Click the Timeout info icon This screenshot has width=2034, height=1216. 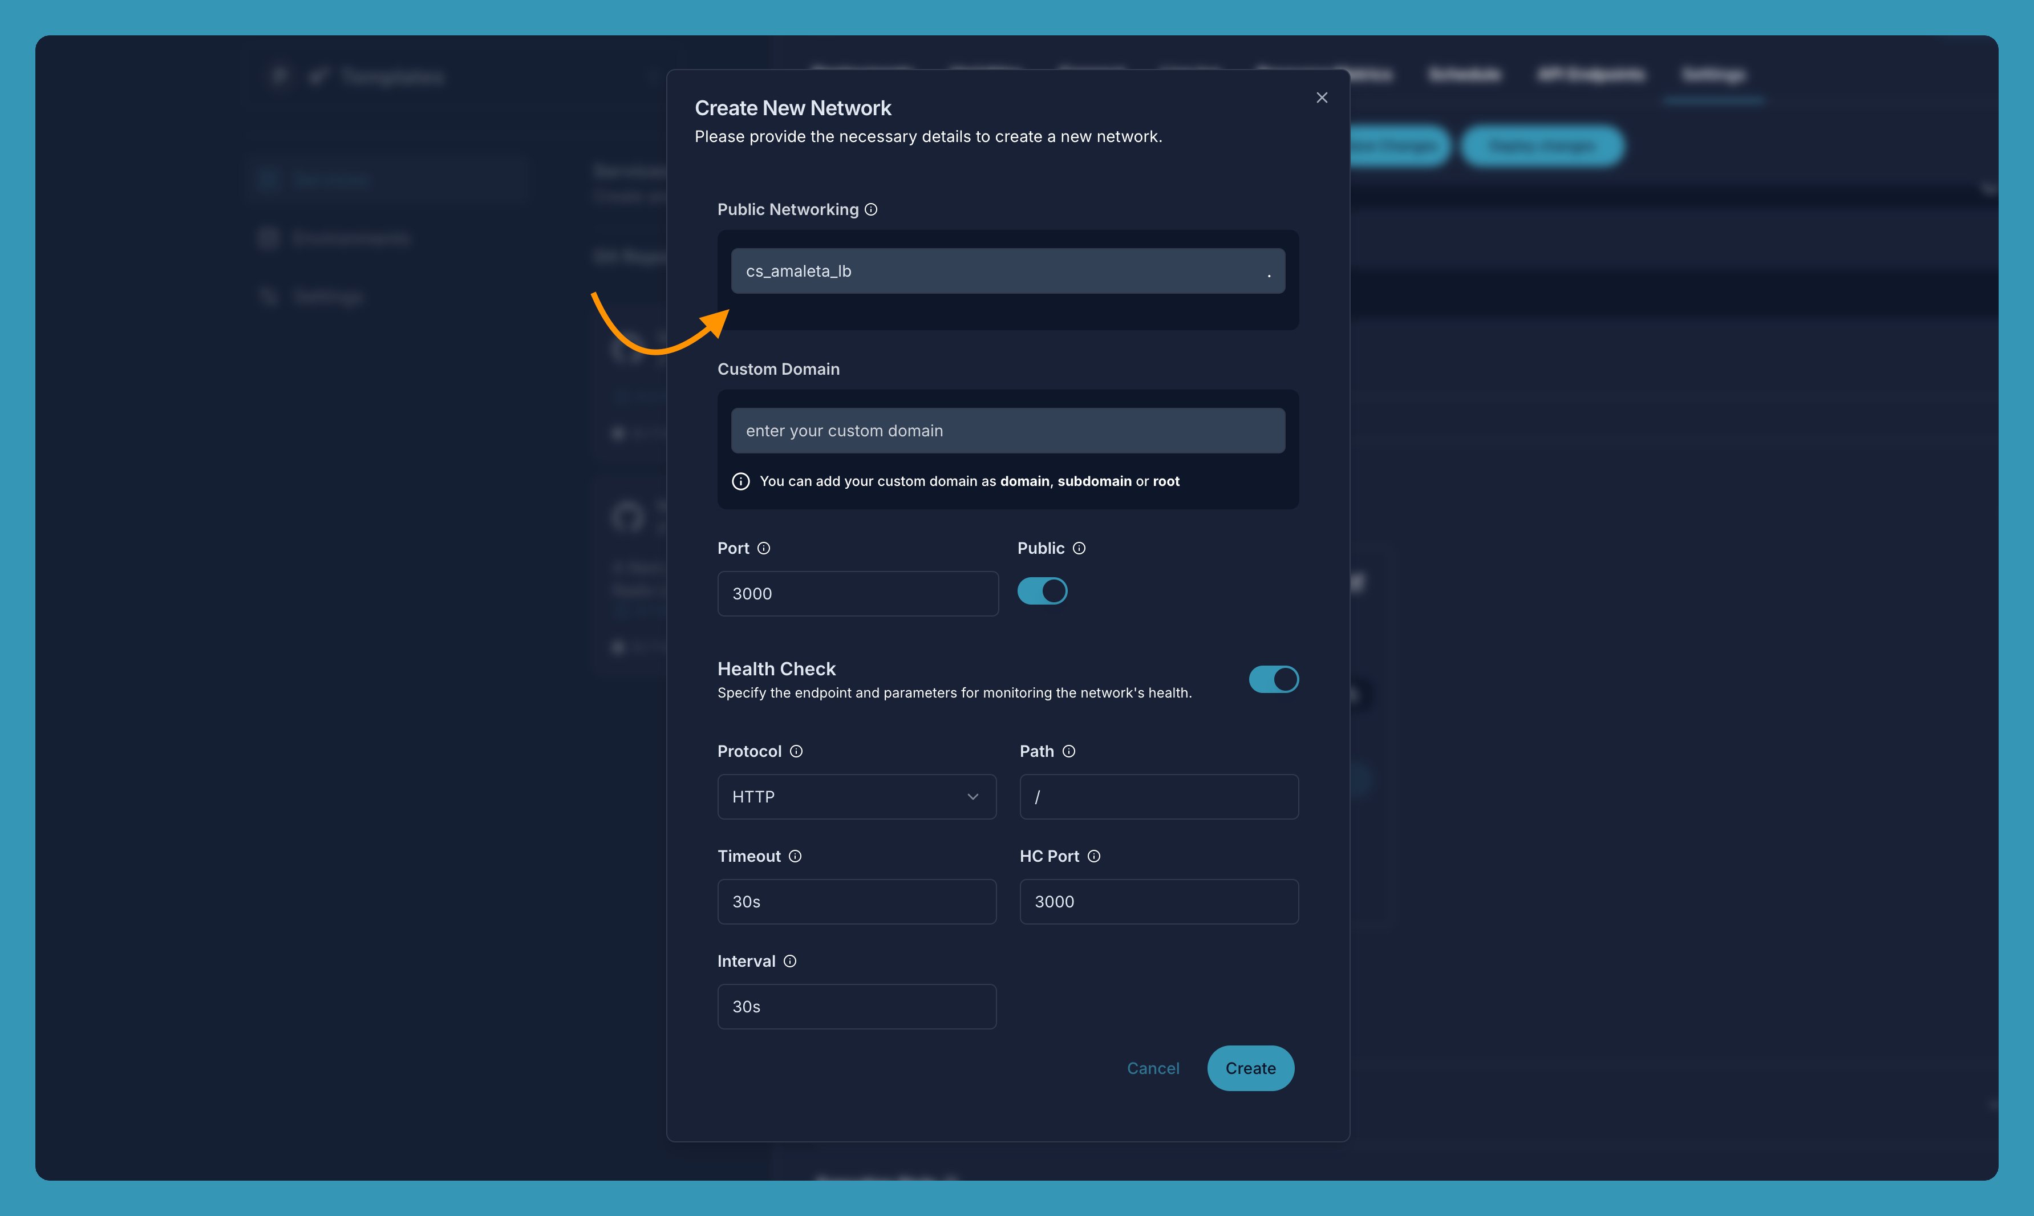[795, 856]
